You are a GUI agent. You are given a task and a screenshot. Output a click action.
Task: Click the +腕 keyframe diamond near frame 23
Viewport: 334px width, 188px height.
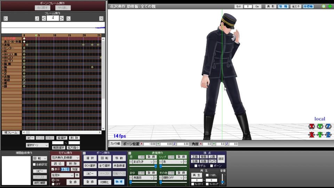92,67
